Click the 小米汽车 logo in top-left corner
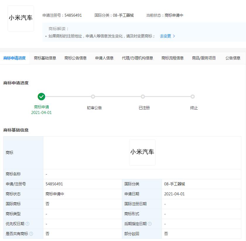This screenshot has width=246, height=241. [20, 18]
